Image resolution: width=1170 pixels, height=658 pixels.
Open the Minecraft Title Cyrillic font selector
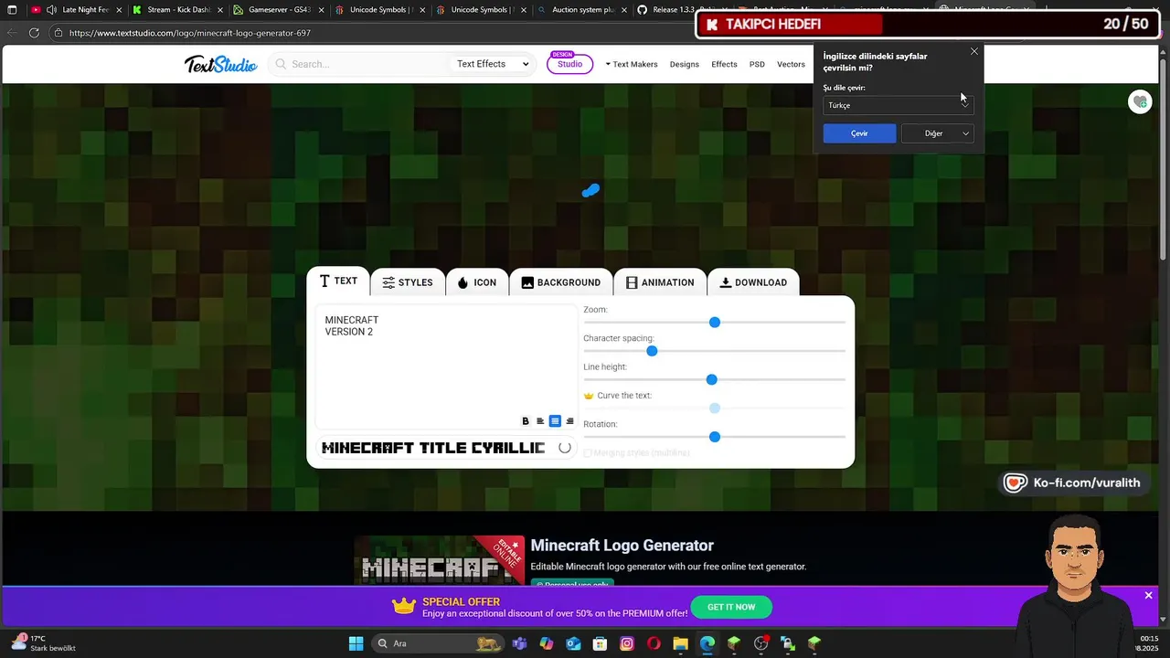click(x=446, y=448)
